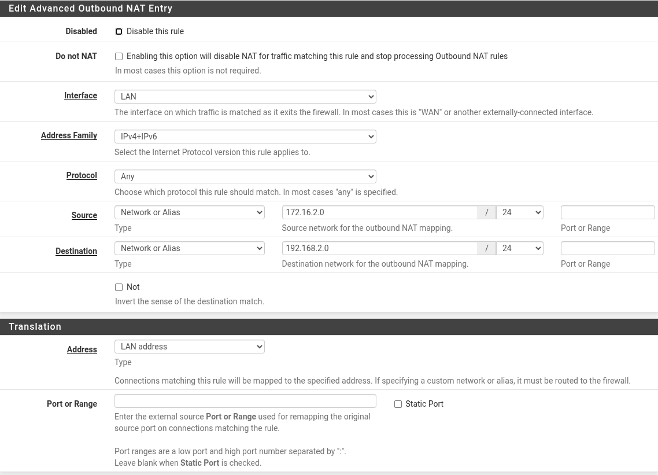
Task: Click the Translation Port or Range input
Action: click(x=245, y=401)
